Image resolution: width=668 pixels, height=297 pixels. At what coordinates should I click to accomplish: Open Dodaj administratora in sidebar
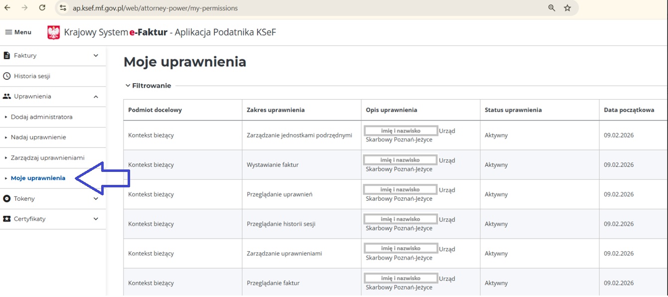pos(41,117)
